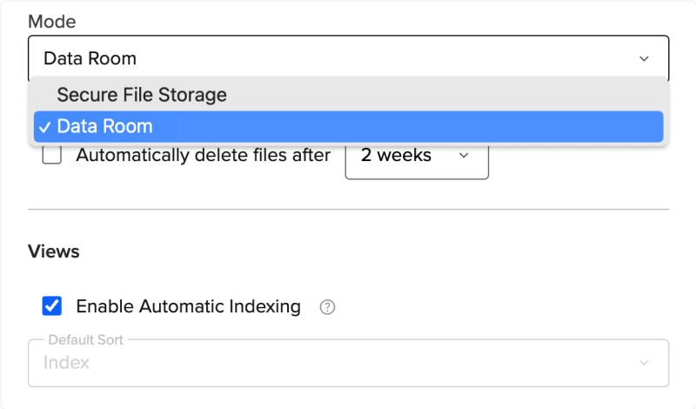
Task: Click the Enable Automatic Indexing label text
Action: (x=188, y=306)
